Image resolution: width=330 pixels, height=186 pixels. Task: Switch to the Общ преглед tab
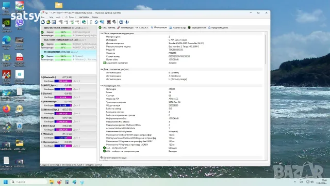pos(107,27)
